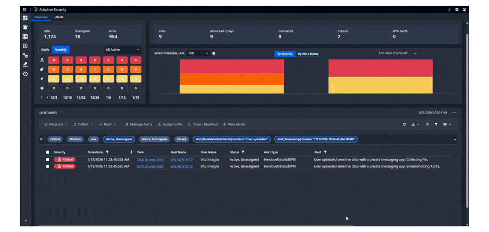Check the select-all checkbox in Severity header
Image resolution: width=489 pixels, height=232 pixels.
coord(48,152)
